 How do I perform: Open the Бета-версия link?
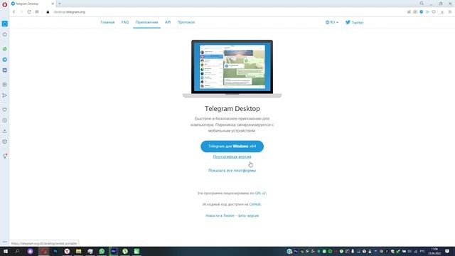pyautogui.click(x=248, y=215)
